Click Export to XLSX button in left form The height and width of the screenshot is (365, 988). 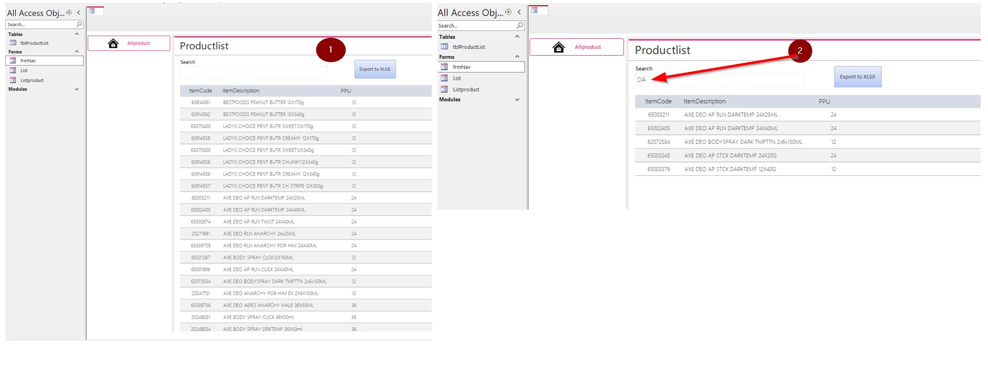375,69
